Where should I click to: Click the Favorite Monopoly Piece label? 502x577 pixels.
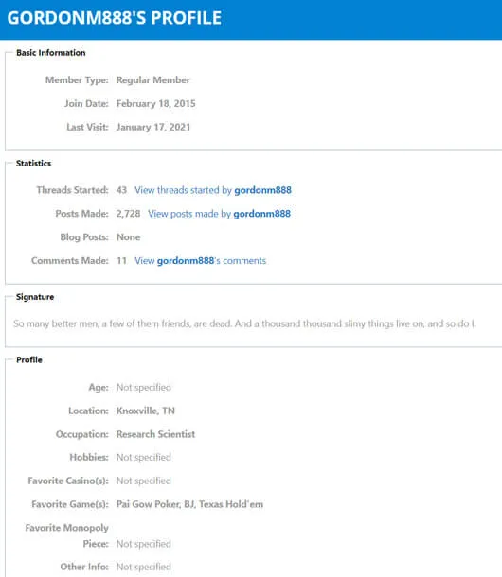point(66,535)
